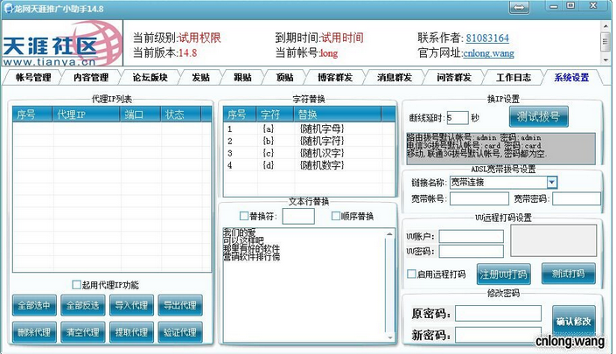Click the header area scroll down arrow
Viewport: 616px width, 354px height.
click(x=605, y=60)
